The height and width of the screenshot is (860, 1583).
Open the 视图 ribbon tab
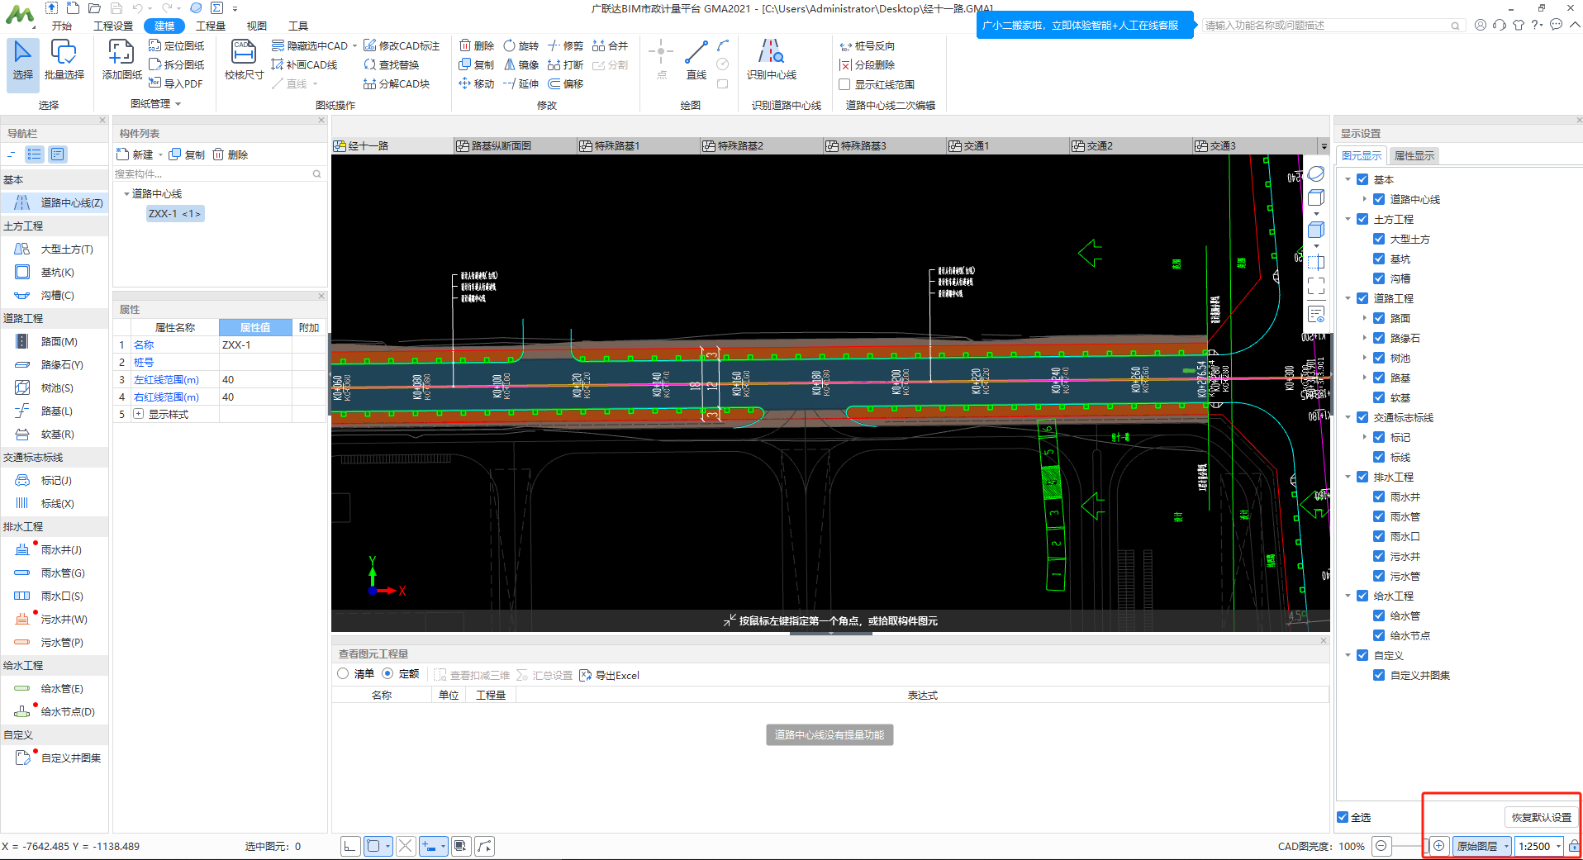pyautogui.click(x=257, y=26)
